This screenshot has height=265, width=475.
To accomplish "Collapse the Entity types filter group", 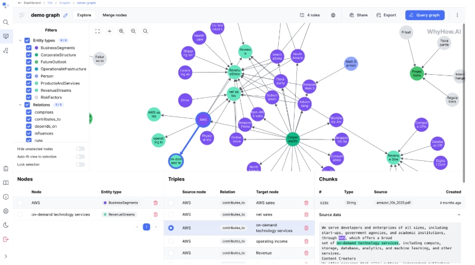I will (x=20, y=41).
